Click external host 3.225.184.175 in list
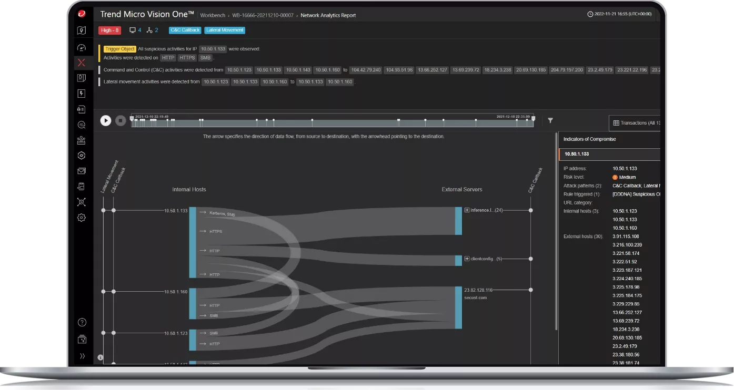Screen dimensions: 734x390 (627, 295)
